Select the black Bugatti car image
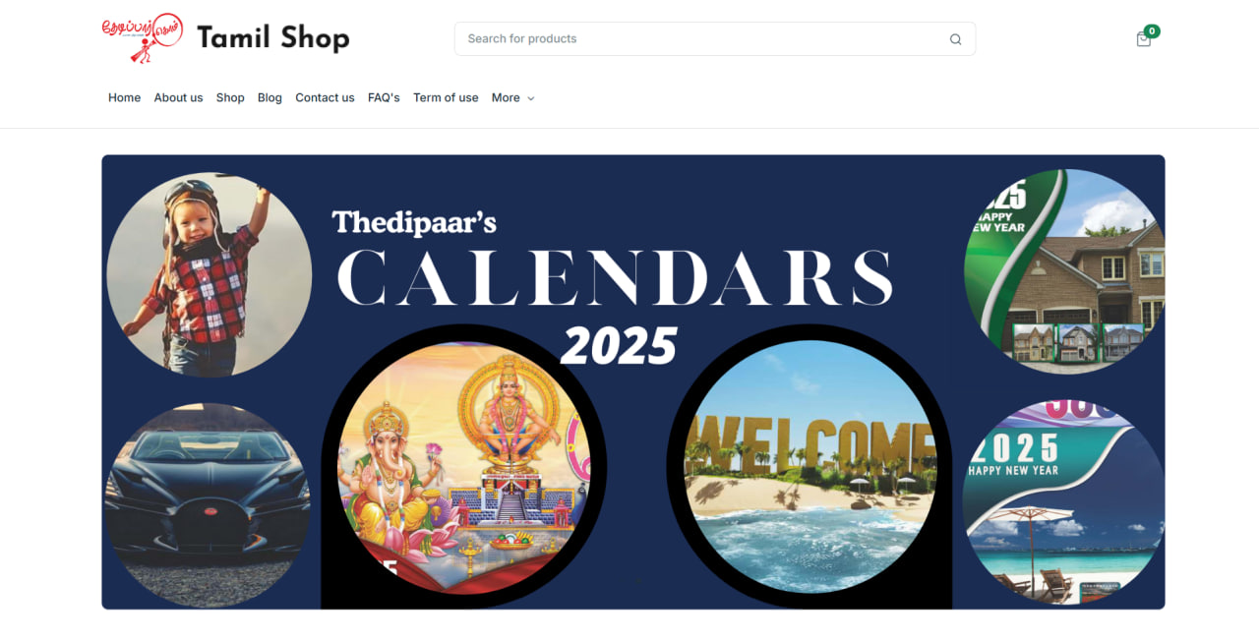 coord(208,504)
